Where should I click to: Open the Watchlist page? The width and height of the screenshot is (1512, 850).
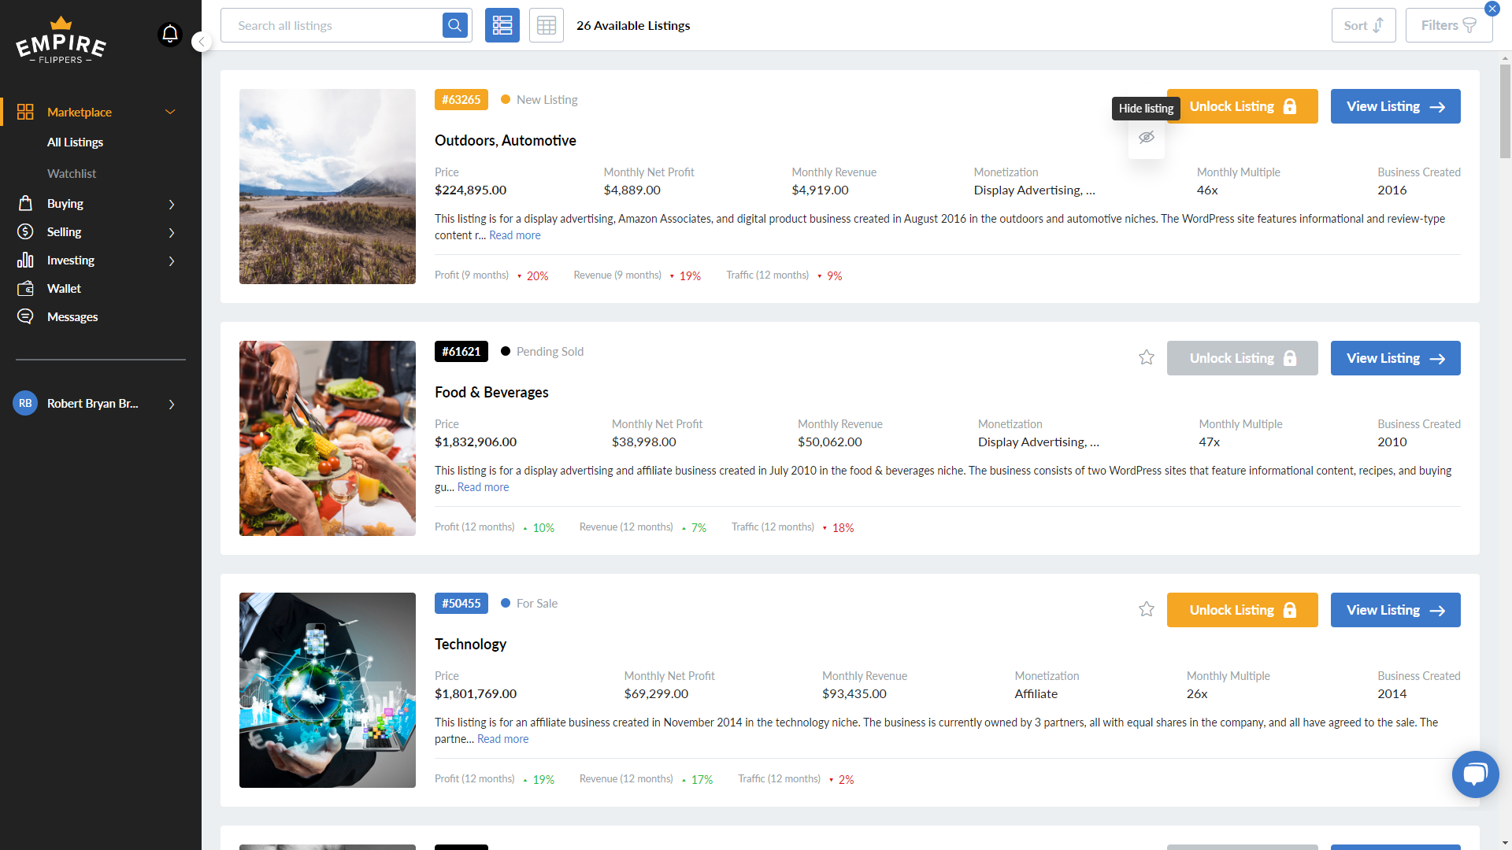72,173
